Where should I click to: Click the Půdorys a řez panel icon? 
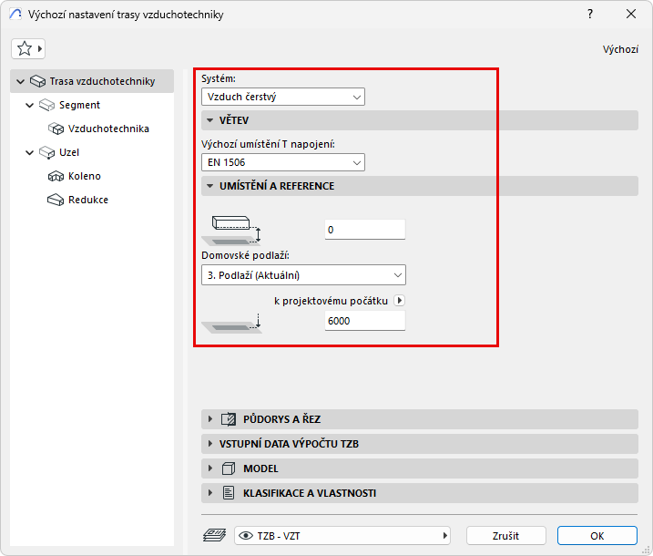[x=229, y=419]
